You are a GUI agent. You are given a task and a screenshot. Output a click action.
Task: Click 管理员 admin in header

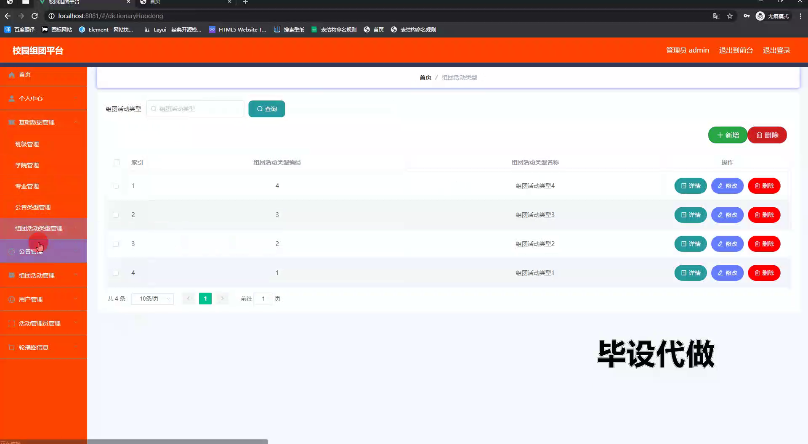(688, 50)
